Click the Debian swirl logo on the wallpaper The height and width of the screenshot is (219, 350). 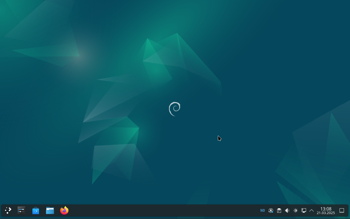click(x=175, y=109)
